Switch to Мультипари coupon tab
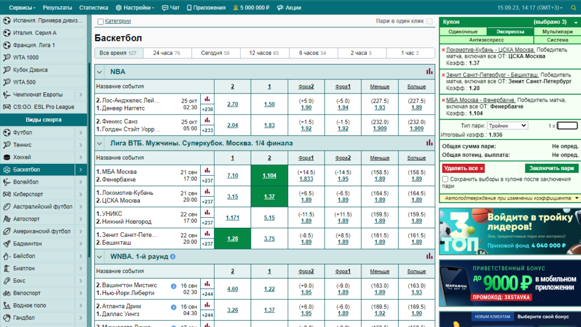The height and width of the screenshot is (327, 581). click(557, 32)
